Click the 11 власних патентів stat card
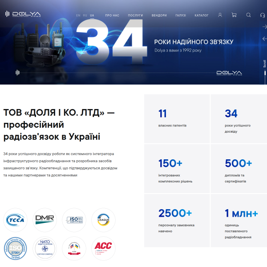The image size is (267, 267). click(177, 119)
